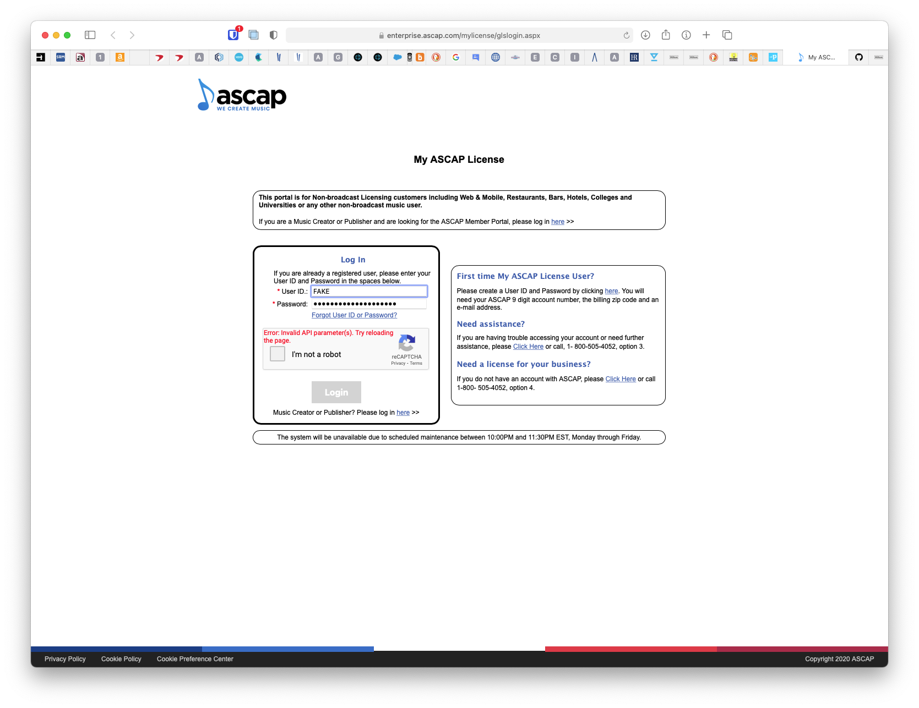
Task: Click the Login button
Action: [x=336, y=392]
